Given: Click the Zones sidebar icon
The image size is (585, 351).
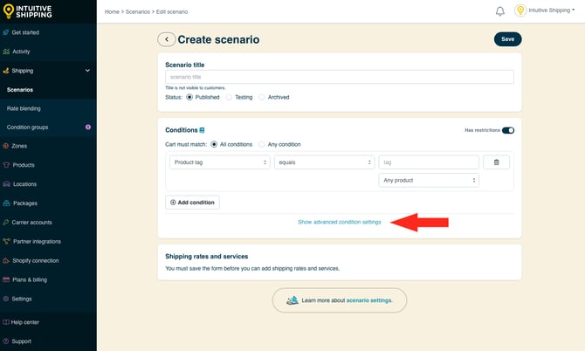Looking at the screenshot, I should pyautogui.click(x=5, y=146).
